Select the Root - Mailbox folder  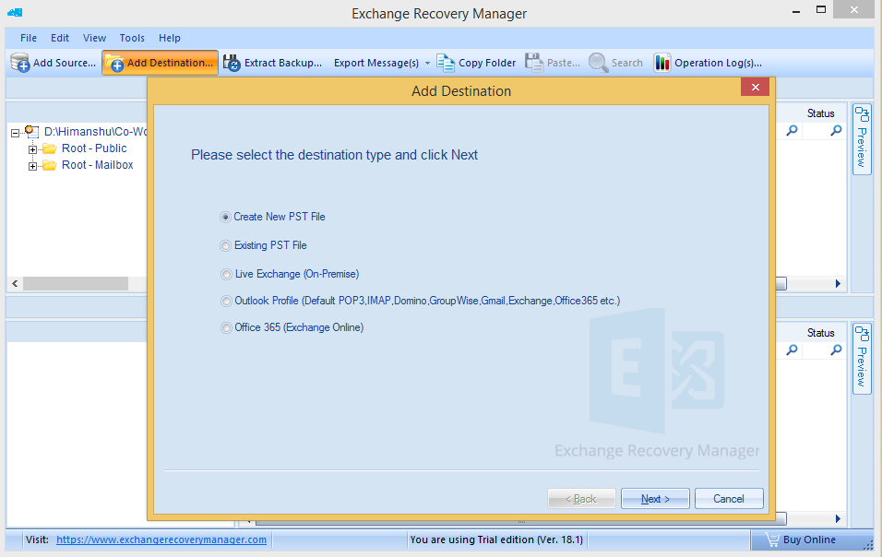[97, 165]
